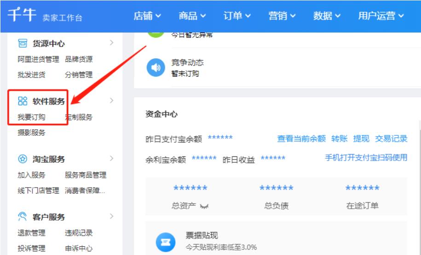Open the 用户运营 dropdown menu

pyautogui.click(x=381, y=16)
